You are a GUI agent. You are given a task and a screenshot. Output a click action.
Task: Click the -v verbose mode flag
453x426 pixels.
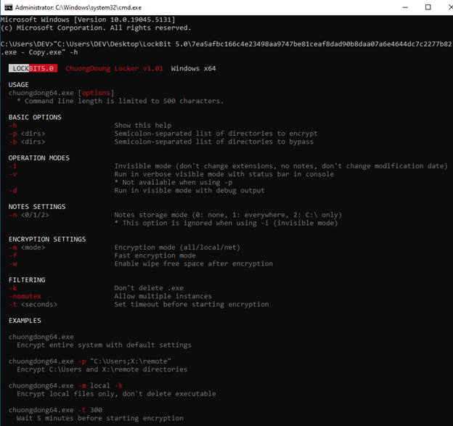(12, 174)
